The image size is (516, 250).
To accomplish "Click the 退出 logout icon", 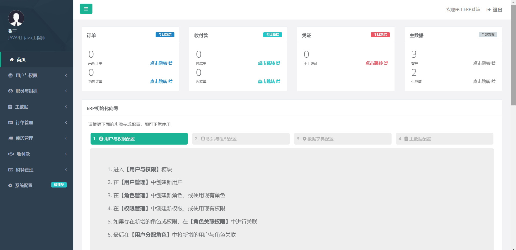I will 489,9.
